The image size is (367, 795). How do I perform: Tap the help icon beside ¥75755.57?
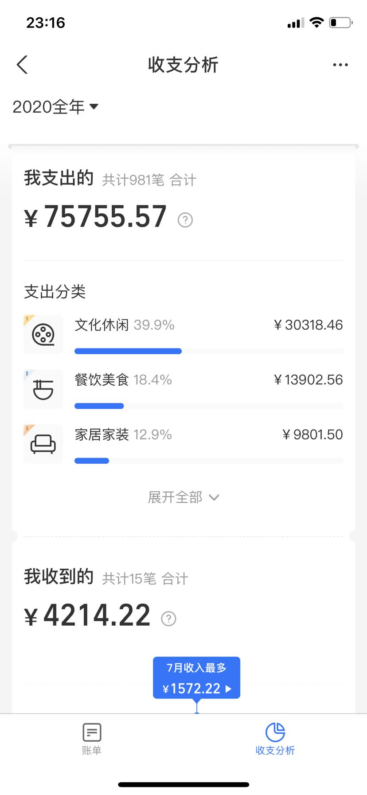click(x=185, y=219)
